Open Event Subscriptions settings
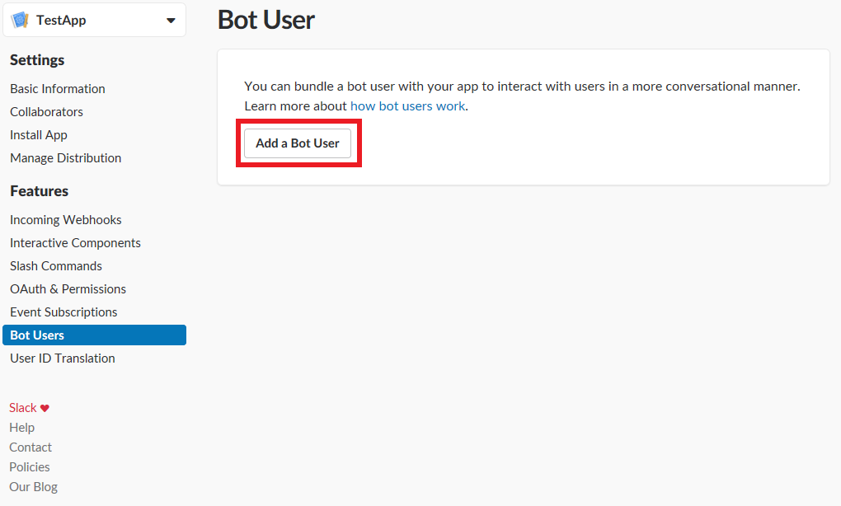 63,312
